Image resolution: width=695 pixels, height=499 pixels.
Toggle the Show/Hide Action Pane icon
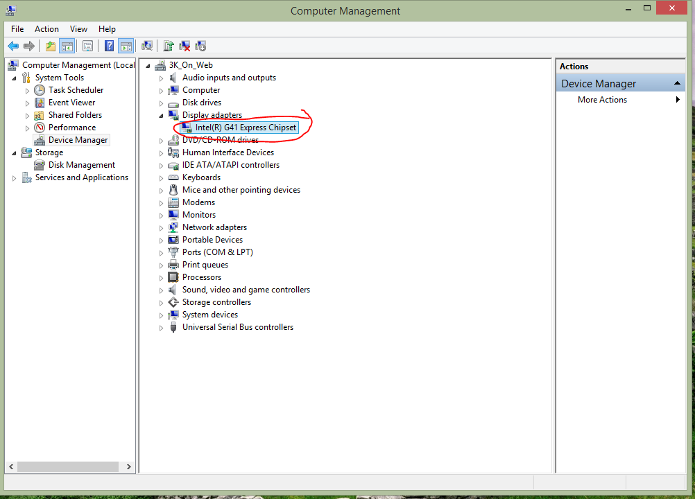tap(126, 46)
